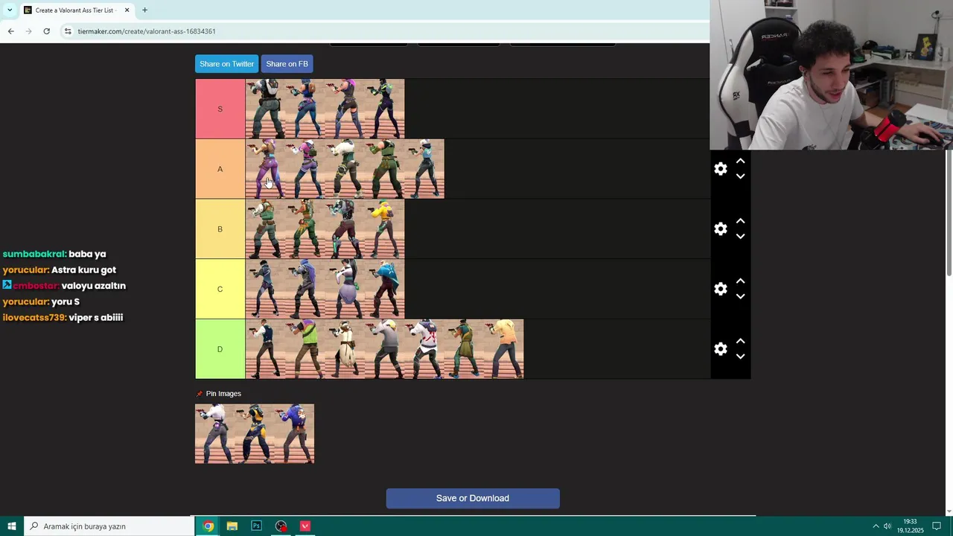The width and height of the screenshot is (953, 536).
Task: Click the Pin Images label
Action: [x=223, y=394]
